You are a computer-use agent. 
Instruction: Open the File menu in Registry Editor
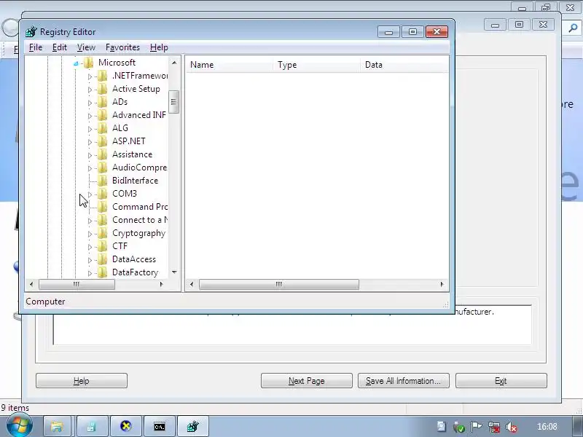36,47
